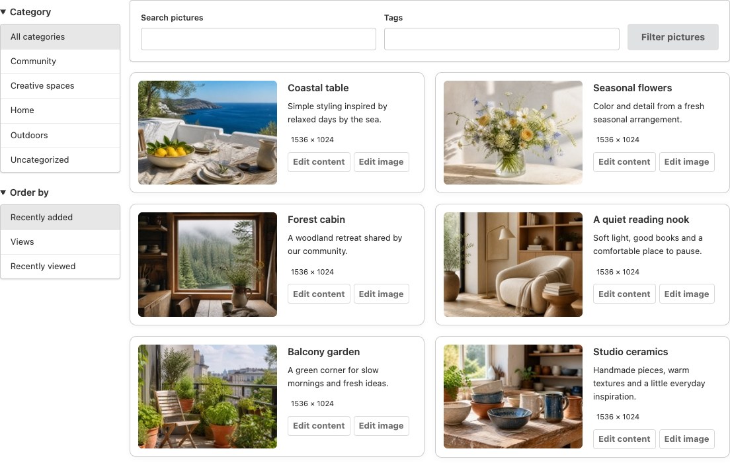Collapse the Category section
The height and width of the screenshot is (463, 730).
[x=26, y=12]
